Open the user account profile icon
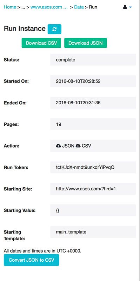 (x=125, y=7)
